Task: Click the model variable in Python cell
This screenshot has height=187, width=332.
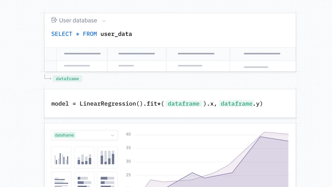Action: 60,104
